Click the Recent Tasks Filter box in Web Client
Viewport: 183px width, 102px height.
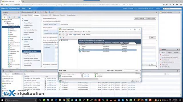[172, 74]
